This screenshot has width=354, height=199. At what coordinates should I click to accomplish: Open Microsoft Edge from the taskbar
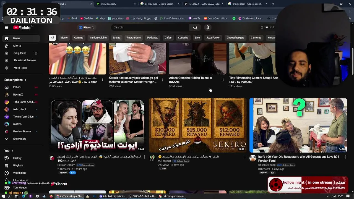click(x=24, y=196)
